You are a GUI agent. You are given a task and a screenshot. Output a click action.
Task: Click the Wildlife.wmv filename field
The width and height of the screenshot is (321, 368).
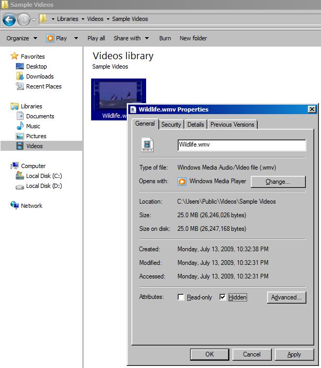242,145
